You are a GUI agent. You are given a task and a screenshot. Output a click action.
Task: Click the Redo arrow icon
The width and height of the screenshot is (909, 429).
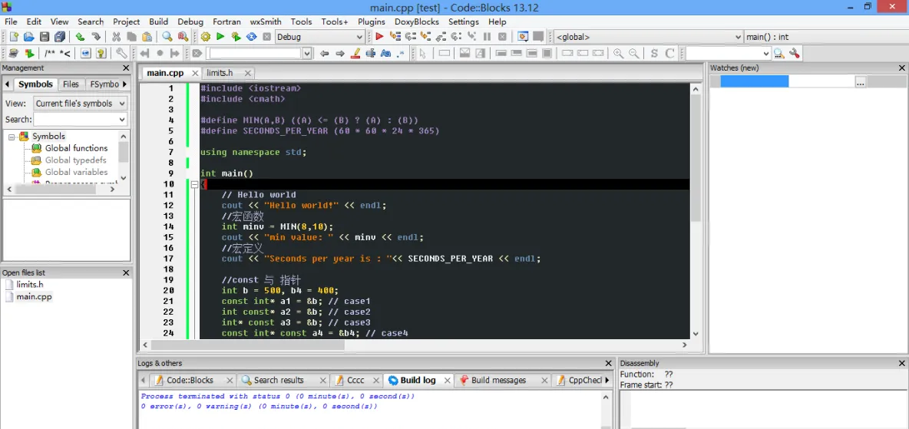click(96, 37)
